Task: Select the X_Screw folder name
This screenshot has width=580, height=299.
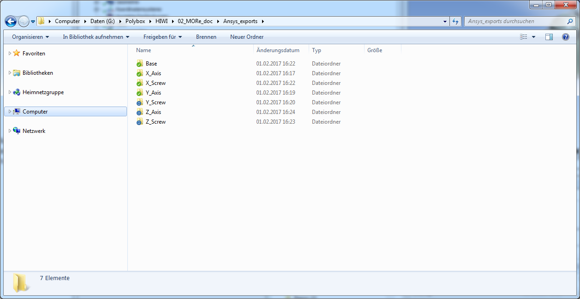Action: coord(155,83)
